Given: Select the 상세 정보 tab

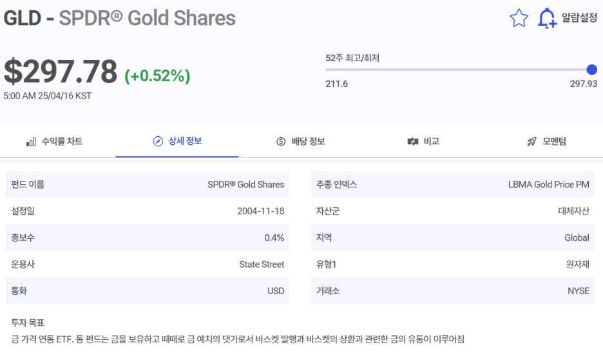Looking at the screenshot, I should pyautogui.click(x=177, y=142).
